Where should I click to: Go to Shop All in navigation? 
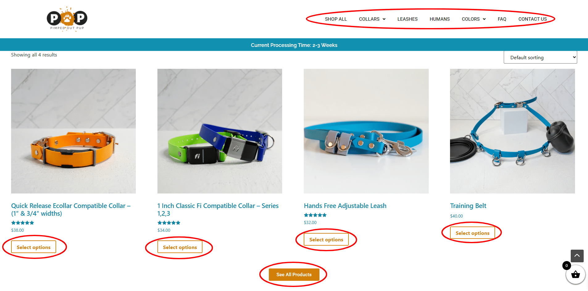coord(336,19)
